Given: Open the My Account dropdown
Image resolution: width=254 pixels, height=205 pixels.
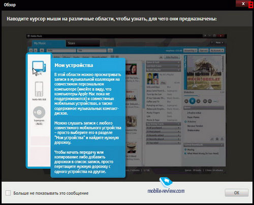Looking at the screenshot, I should point(217,50).
